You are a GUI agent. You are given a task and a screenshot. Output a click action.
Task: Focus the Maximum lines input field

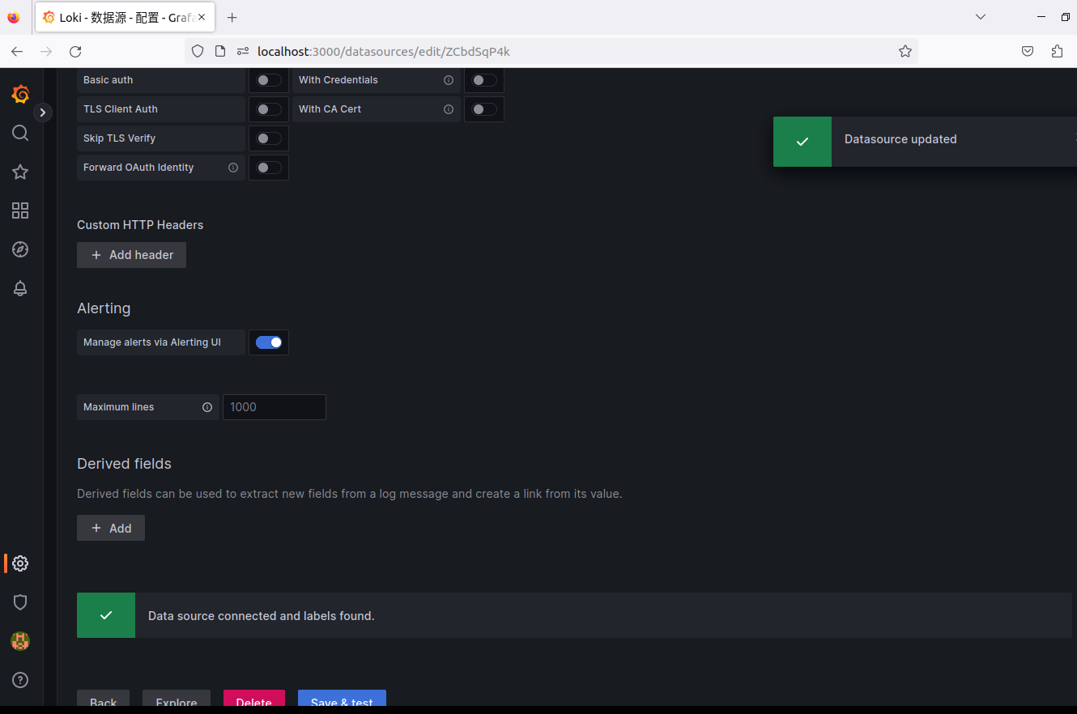(x=275, y=407)
